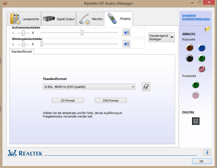
Task: Click the Aufnahmelautstärke volume slider handle
Action: [82, 33]
